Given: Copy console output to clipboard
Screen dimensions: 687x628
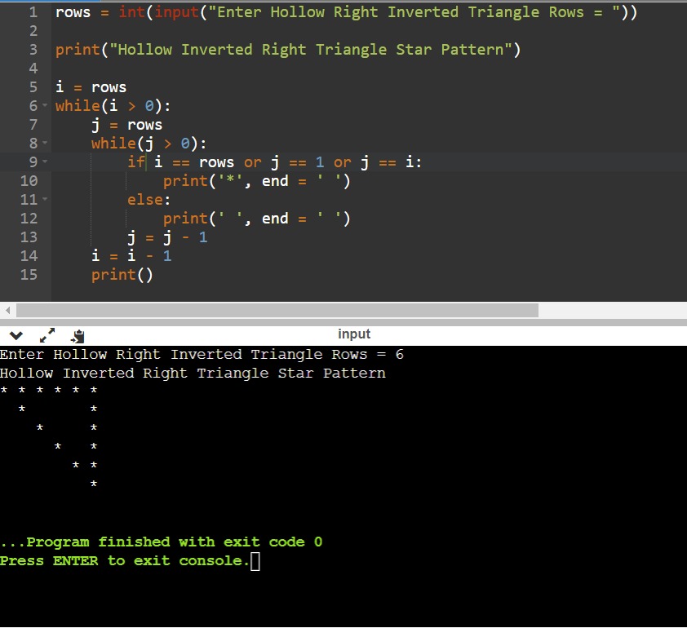Looking at the screenshot, I should point(78,334).
